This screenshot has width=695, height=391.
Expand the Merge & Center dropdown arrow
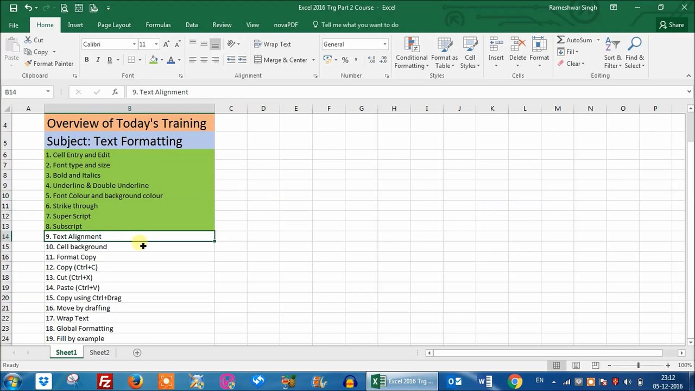coord(313,60)
